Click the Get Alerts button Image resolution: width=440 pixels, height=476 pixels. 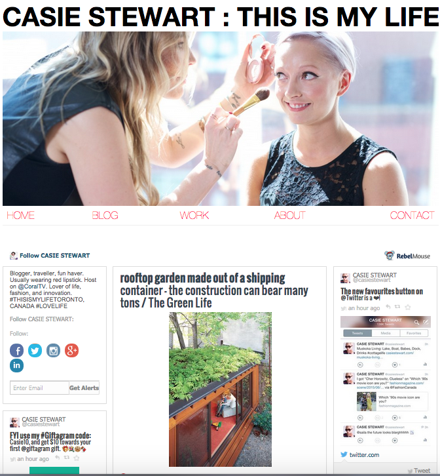[84, 387]
